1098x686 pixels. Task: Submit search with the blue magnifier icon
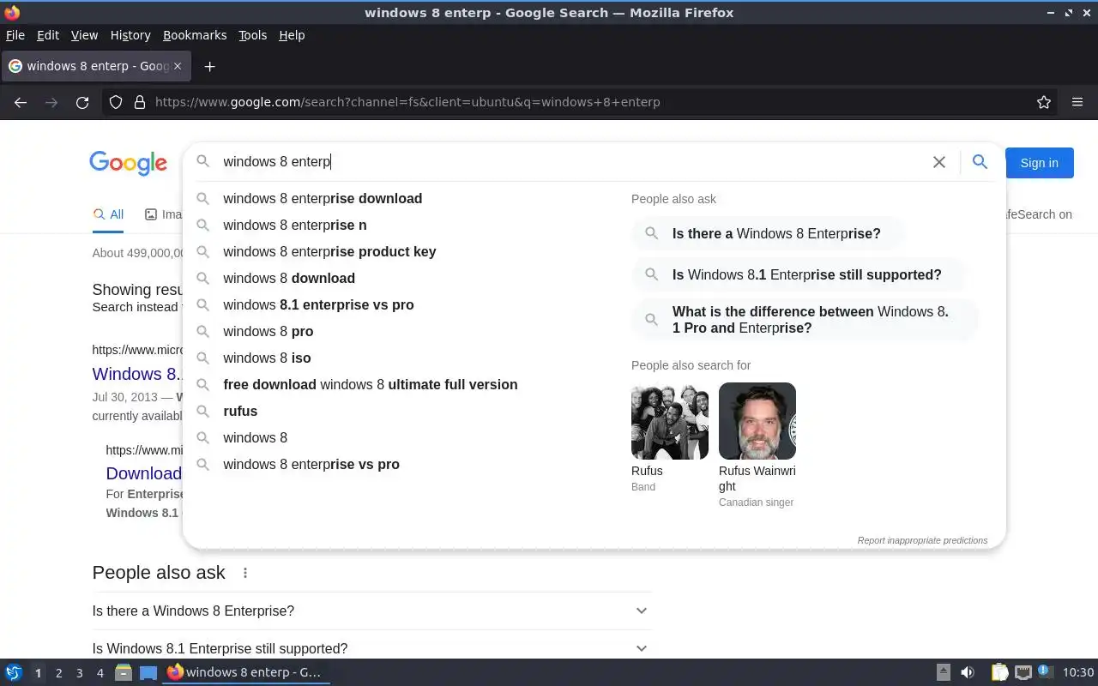tap(980, 161)
